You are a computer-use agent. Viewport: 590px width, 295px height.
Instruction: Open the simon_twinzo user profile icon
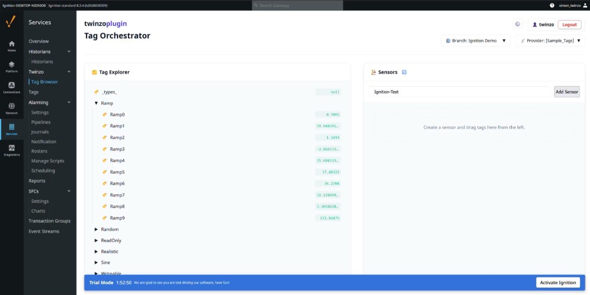point(585,5)
